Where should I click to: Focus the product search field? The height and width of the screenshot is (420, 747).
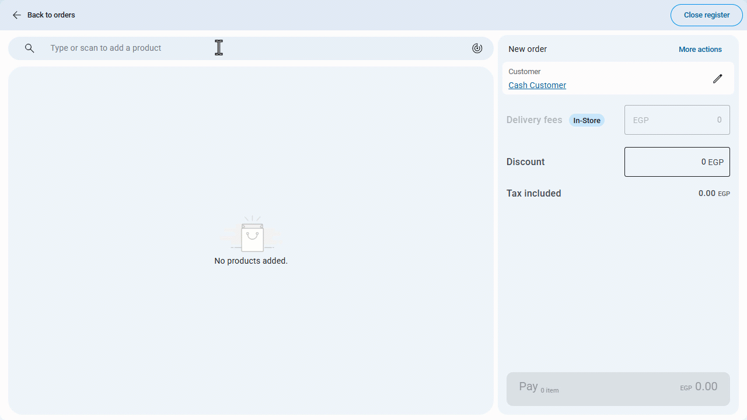[x=251, y=48]
